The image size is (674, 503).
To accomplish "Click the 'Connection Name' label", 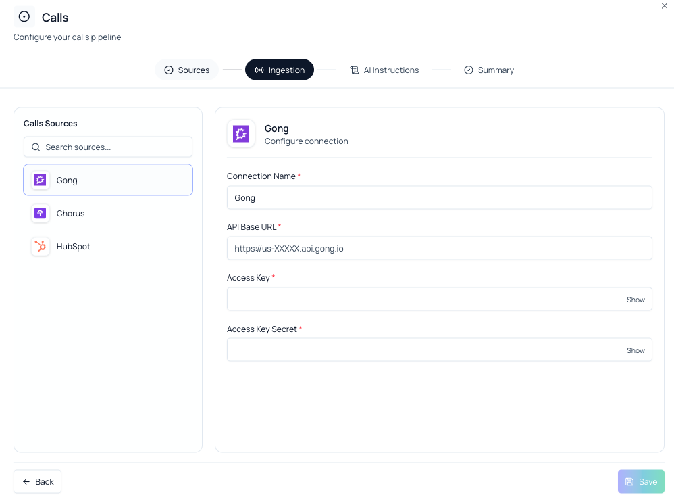I will coord(261,176).
